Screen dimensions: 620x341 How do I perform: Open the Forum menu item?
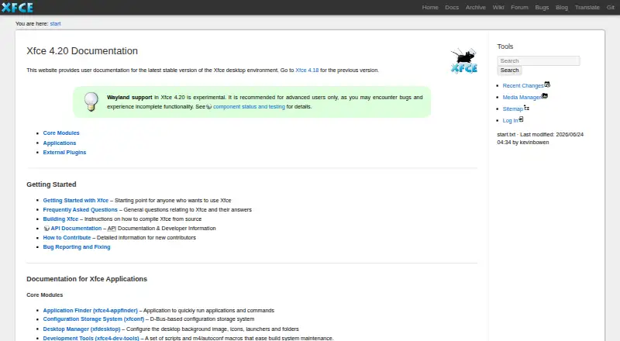pyautogui.click(x=519, y=8)
